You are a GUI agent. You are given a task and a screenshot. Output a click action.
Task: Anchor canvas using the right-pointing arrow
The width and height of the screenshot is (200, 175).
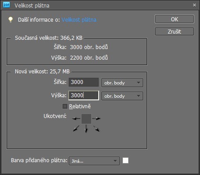[96, 118]
